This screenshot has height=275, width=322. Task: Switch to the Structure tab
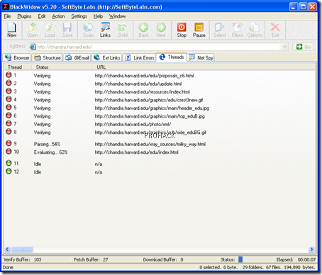click(47, 57)
